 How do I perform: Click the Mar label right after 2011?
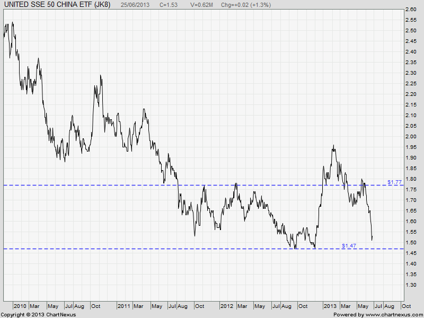(138, 306)
